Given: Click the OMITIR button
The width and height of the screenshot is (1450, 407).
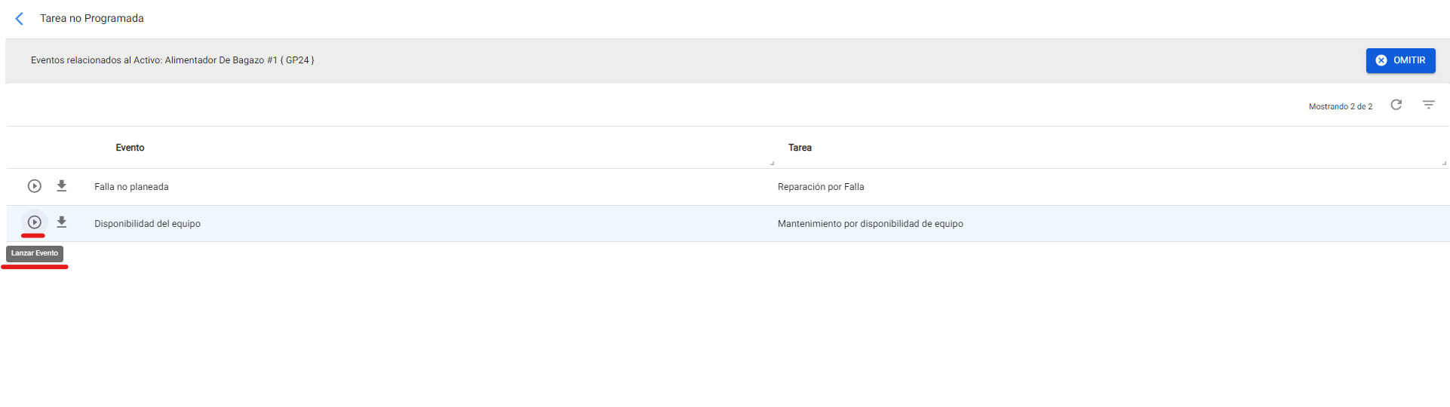Looking at the screenshot, I should (x=1400, y=60).
